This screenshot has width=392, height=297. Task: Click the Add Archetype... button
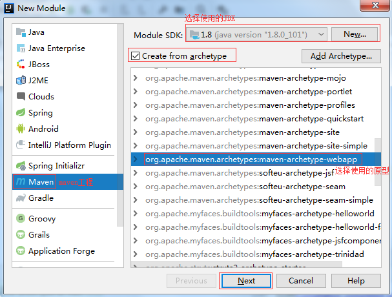341,56
